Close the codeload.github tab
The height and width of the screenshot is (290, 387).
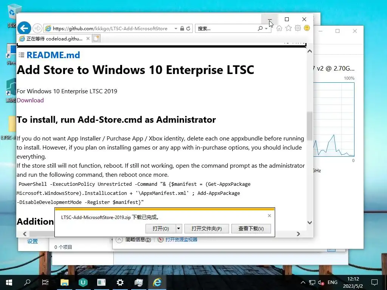coord(88,39)
